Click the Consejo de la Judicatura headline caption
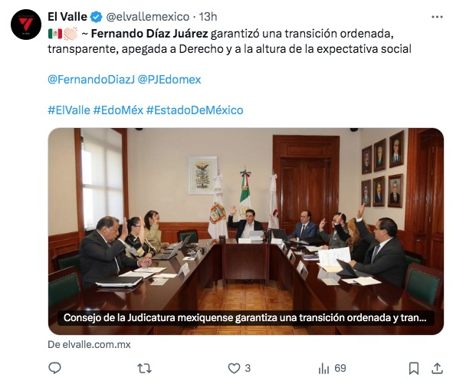 coord(245,318)
